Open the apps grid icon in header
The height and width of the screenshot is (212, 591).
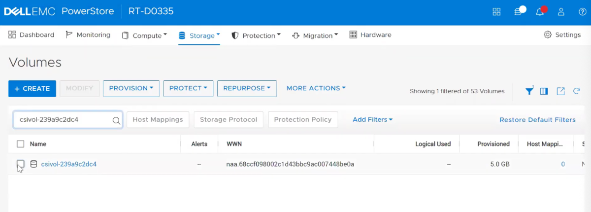point(496,12)
